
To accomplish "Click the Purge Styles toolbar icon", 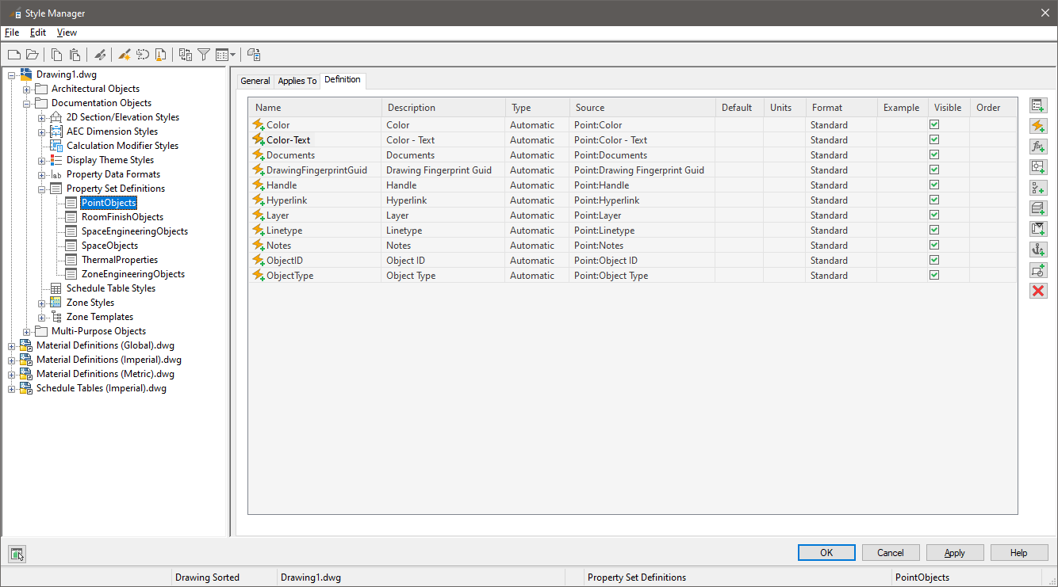I will [159, 54].
